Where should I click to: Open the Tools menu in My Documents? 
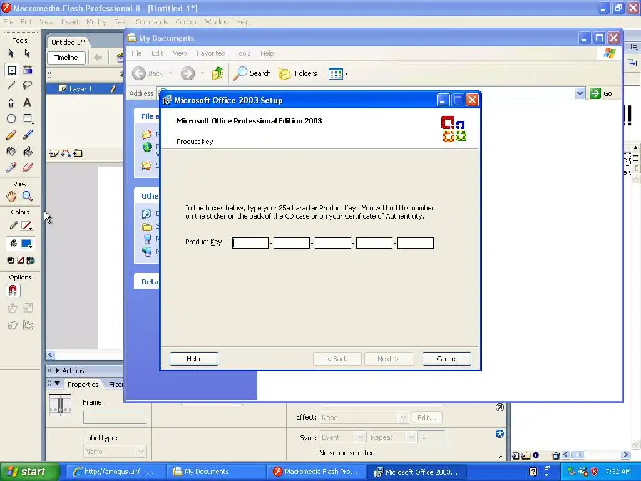click(x=242, y=53)
